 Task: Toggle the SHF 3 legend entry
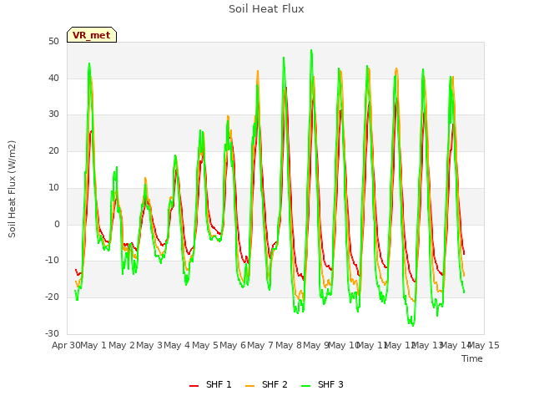click(x=322, y=384)
